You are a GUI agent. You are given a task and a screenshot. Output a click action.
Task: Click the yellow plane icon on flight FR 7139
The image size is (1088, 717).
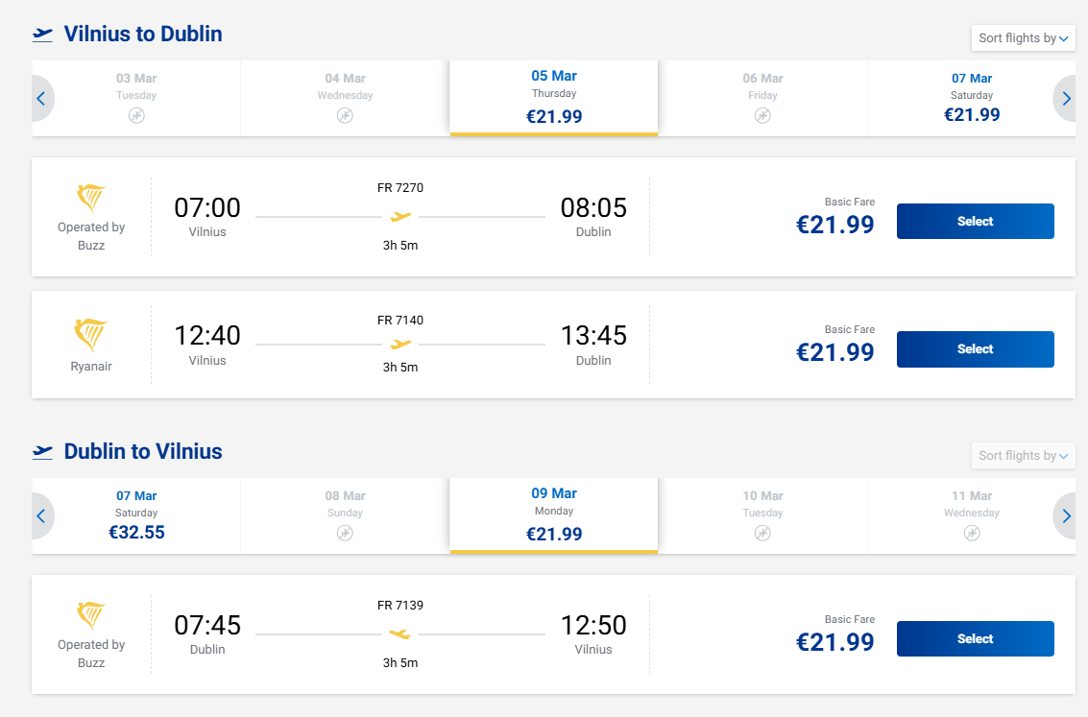pos(400,633)
